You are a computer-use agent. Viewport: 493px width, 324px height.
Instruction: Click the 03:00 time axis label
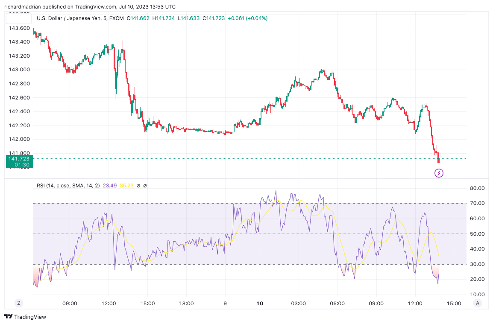click(x=298, y=303)
